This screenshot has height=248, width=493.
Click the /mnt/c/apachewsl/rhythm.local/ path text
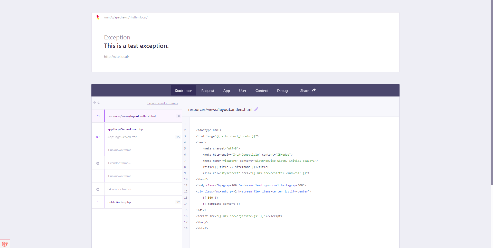[x=126, y=17]
